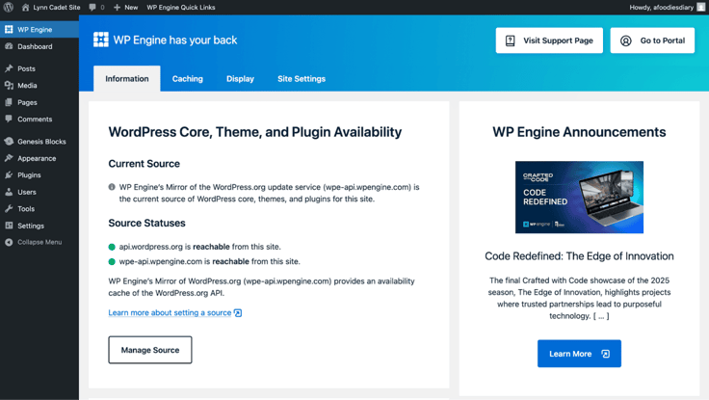709x400 pixels.
Task: Click the 'wpe-api.wpengine.com is reachable' status text
Action: pyautogui.click(x=209, y=261)
